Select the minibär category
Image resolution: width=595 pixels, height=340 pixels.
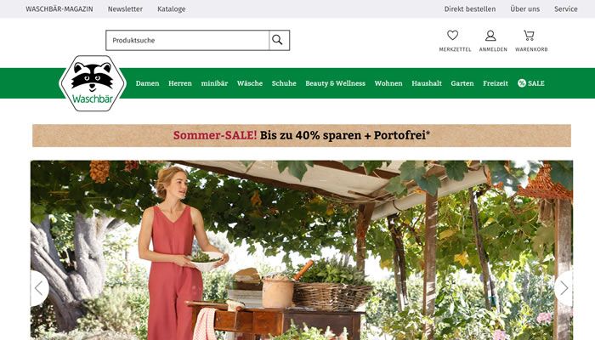[214, 83]
